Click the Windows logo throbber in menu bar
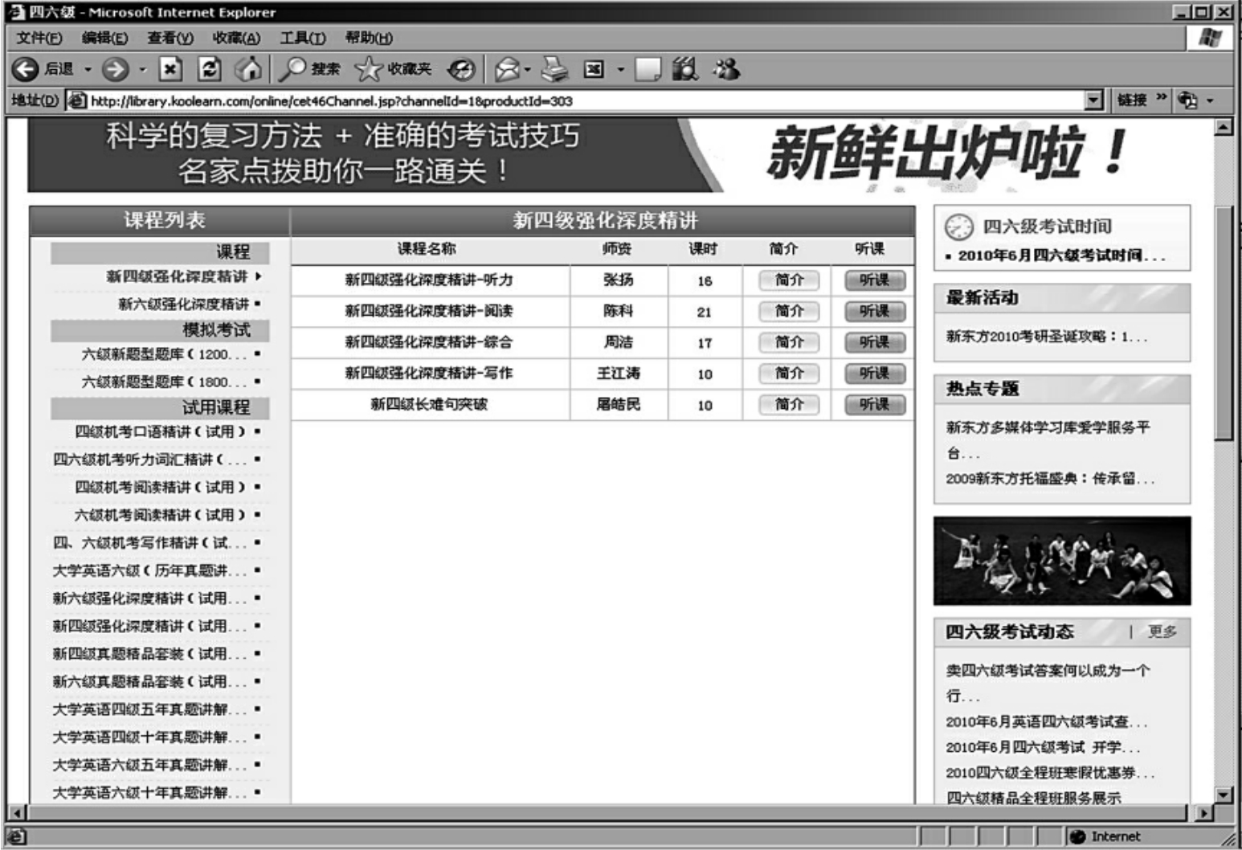 1210,38
